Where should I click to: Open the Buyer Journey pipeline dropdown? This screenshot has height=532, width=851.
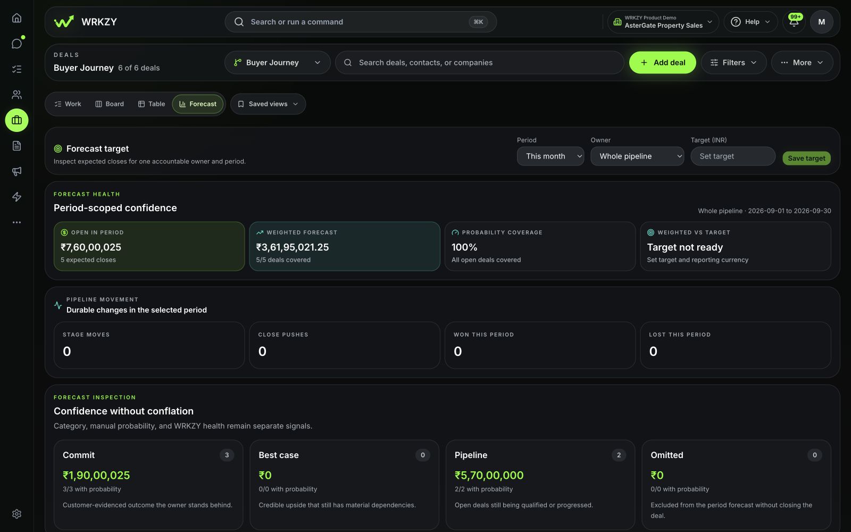click(277, 63)
